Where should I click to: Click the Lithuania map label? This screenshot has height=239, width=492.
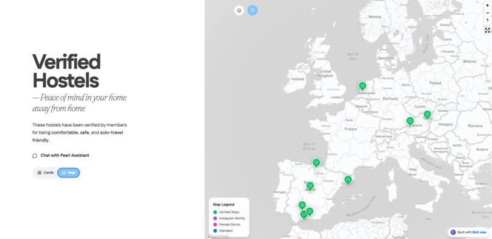pyautogui.click(x=447, y=51)
